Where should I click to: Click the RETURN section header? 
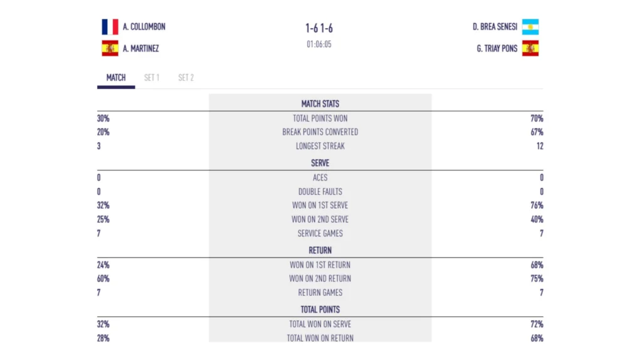tap(320, 250)
